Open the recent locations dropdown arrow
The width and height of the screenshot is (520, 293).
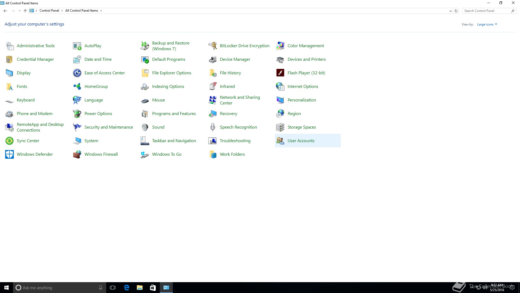pyautogui.click(x=19, y=11)
